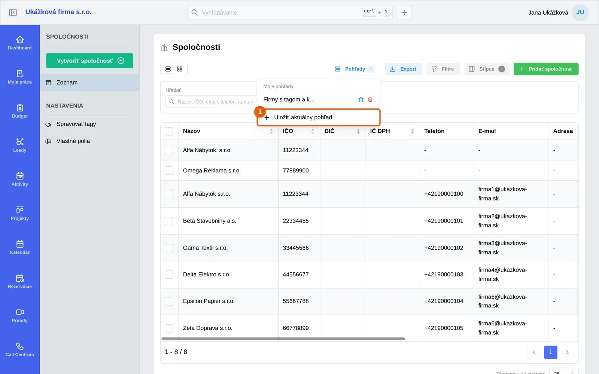This screenshot has height=374, width=599.
Task: Open the Stĺpce column chooser
Action: coord(487,69)
